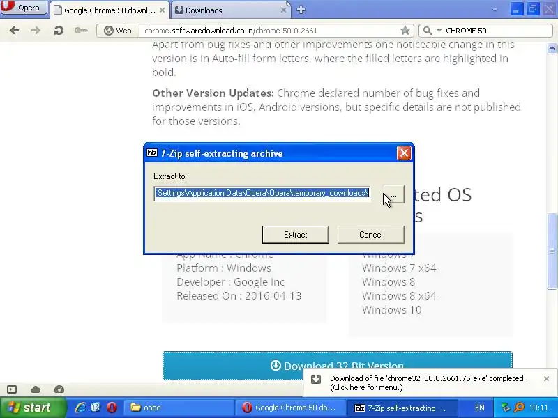Click the second quick launch icon
The width and height of the screenshot is (558, 418).
[96, 408]
